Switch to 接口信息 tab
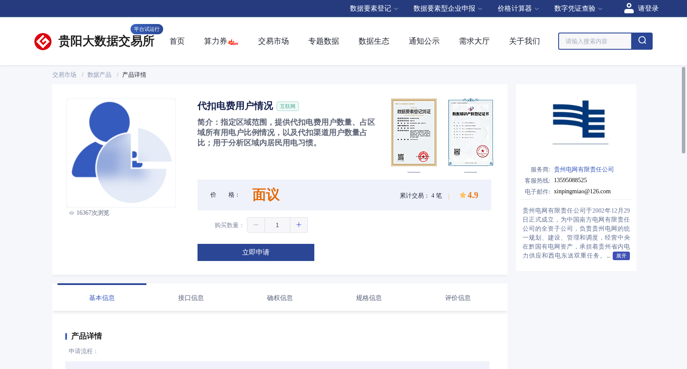Viewport: 687px width, 369px height. coord(191,298)
